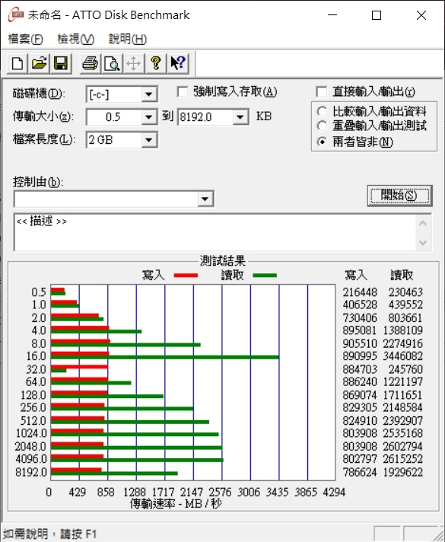The image size is (445, 542).
Task: Open About via yellow question mark icon
Action: pyautogui.click(x=155, y=64)
